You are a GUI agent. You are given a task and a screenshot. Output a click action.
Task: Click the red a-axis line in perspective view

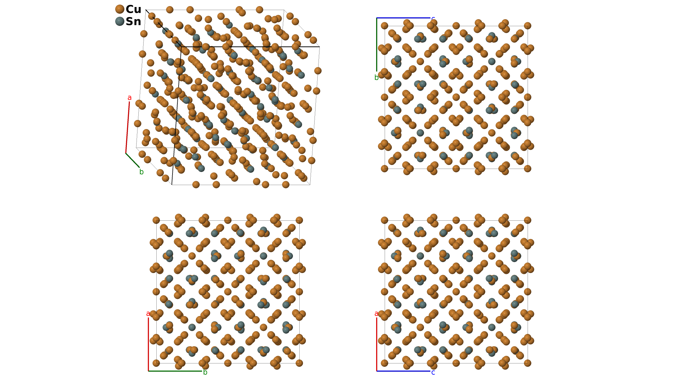(128, 127)
